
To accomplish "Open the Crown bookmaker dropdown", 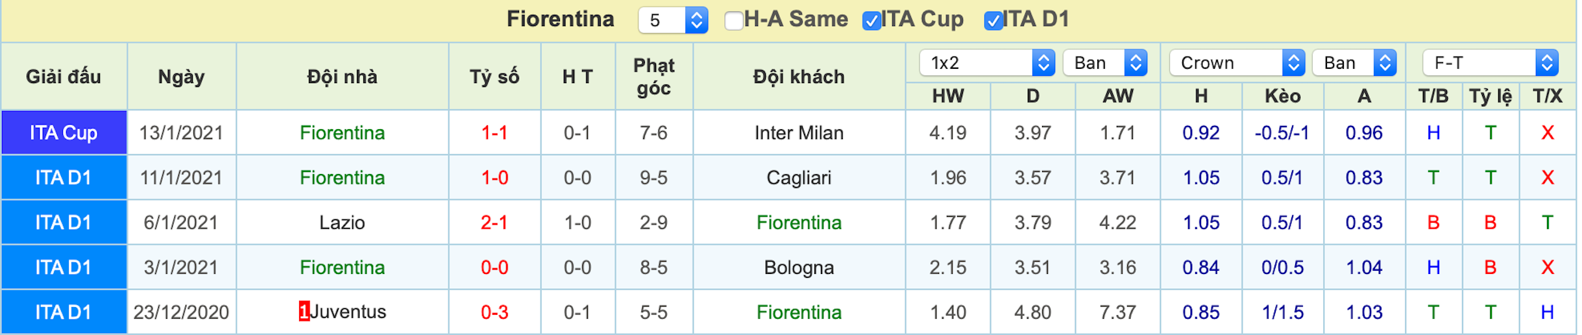I will 1237,63.
